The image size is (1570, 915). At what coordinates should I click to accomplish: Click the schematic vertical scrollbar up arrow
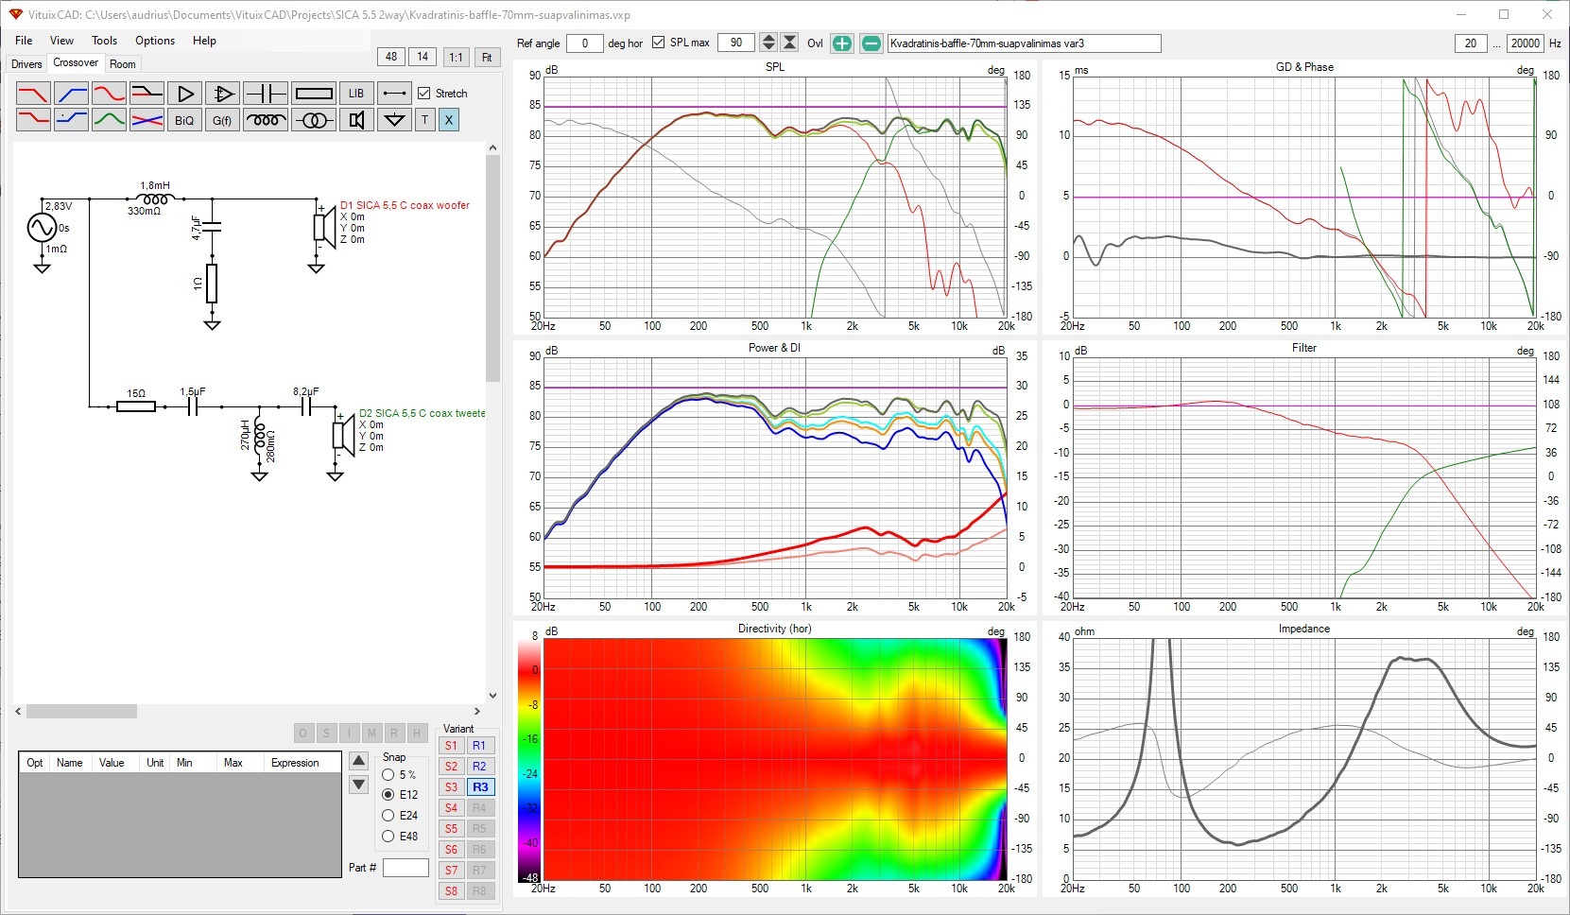pyautogui.click(x=492, y=147)
